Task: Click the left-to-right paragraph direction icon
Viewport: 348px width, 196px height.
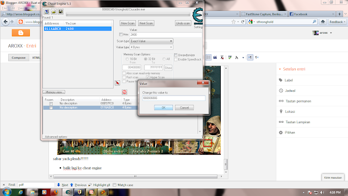Action: click(250, 58)
